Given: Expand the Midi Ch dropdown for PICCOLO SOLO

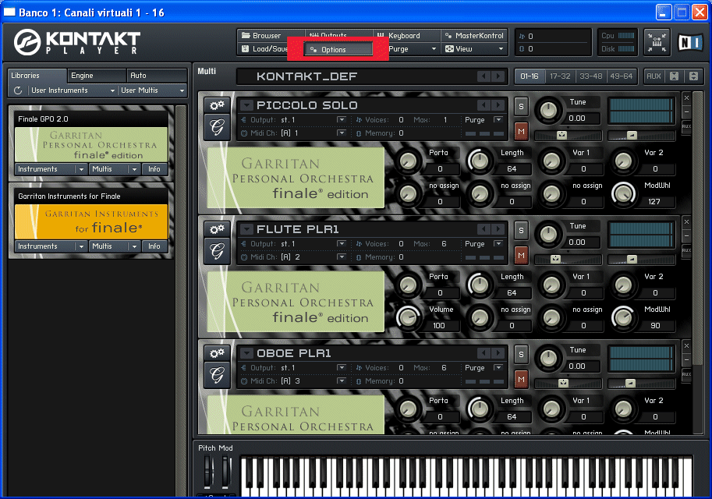Looking at the screenshot, I should pyautogui.click(x=342, y=133).
